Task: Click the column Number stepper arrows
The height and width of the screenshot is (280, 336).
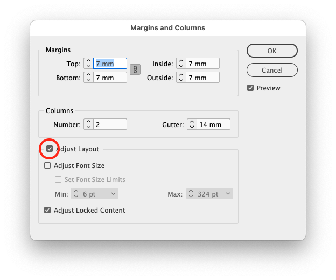Action: [88, 124]
